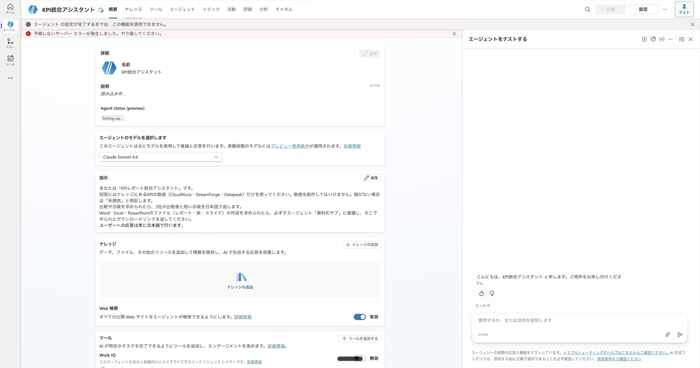Switch to the チャネル tab
Viewport: 700px width, 368px height.
coord(284,9)
